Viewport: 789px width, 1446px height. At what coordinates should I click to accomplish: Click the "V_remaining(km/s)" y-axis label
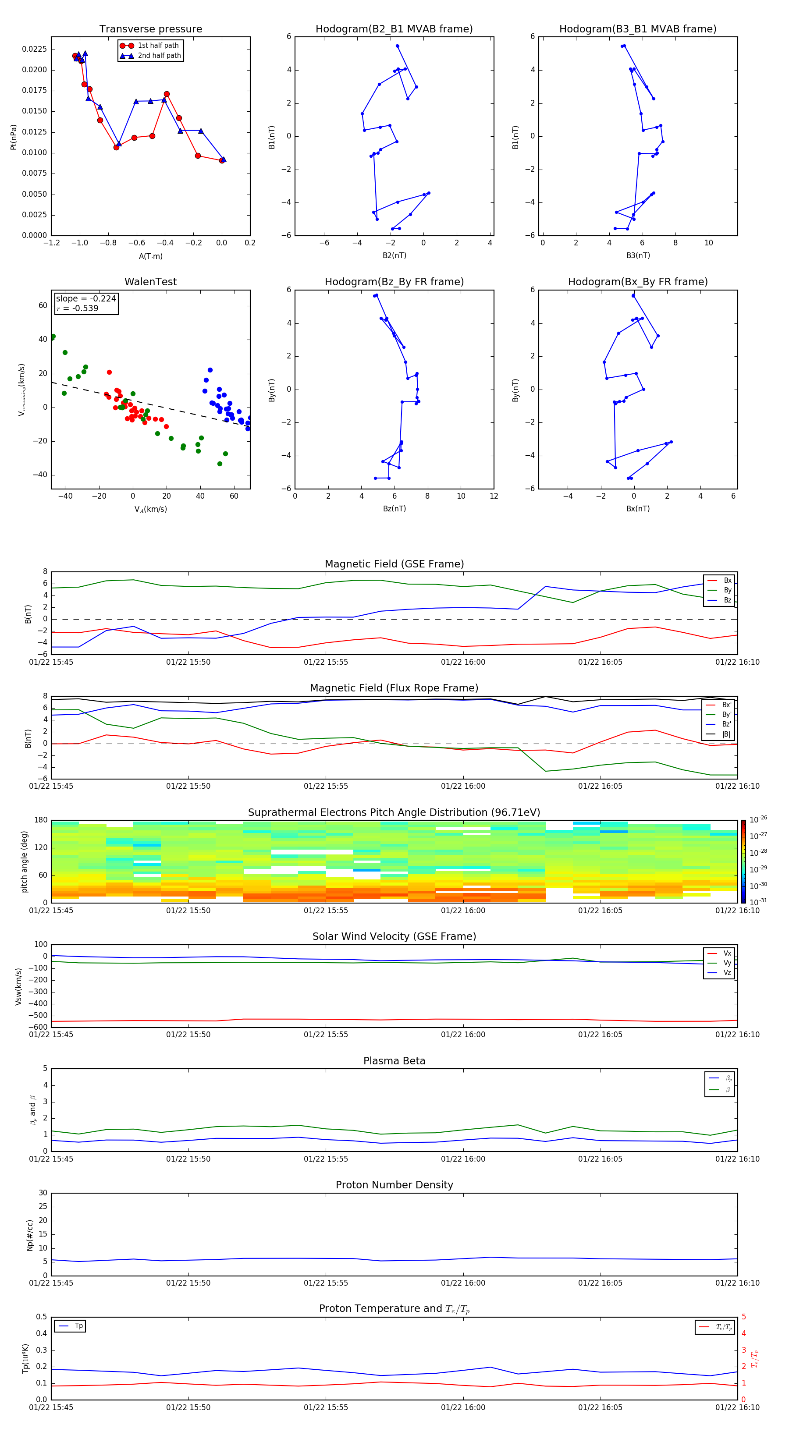point(22,390)
